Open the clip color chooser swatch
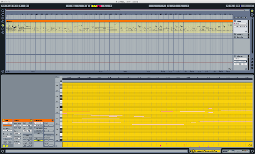 click(7, 125)
